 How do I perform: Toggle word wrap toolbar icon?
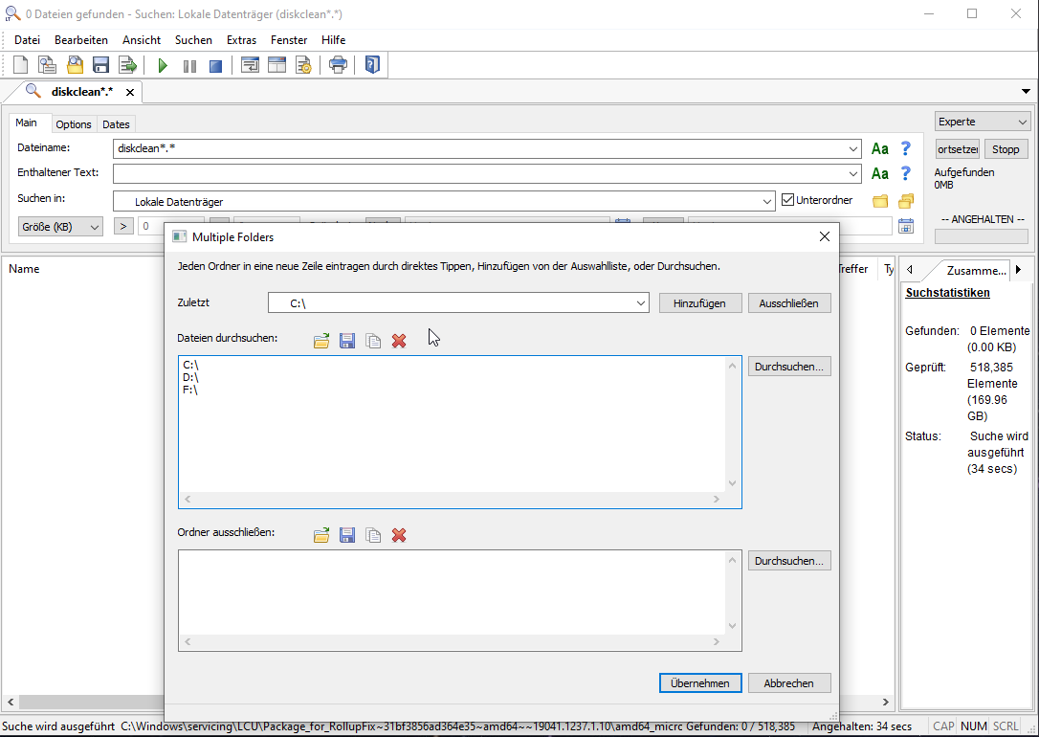click(250, 65)
